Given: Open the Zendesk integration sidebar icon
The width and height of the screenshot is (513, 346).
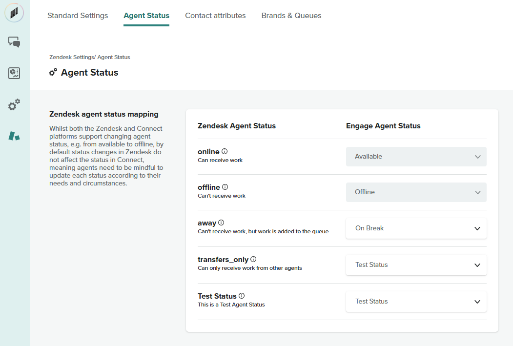Looking at the screenshot, I should 14,136.
